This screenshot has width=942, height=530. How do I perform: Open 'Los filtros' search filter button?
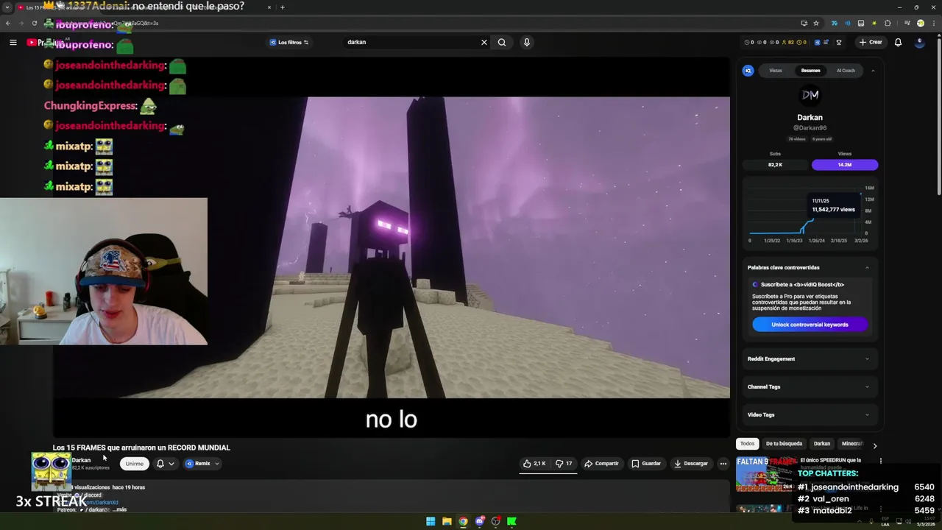click(289, 42)
